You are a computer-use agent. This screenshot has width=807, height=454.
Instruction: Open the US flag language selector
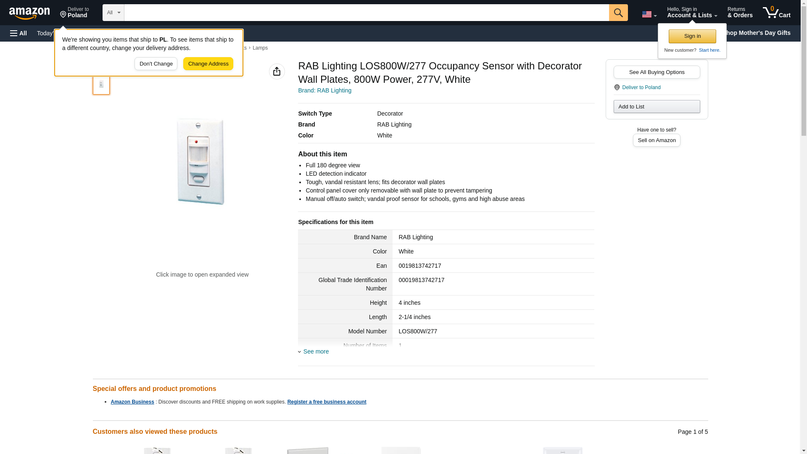[649, 14]
